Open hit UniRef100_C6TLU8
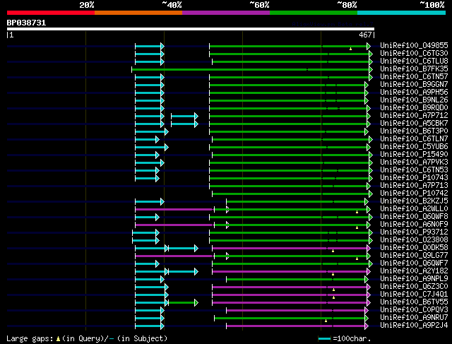Screen dimensions: 452x344 point(414,61)
